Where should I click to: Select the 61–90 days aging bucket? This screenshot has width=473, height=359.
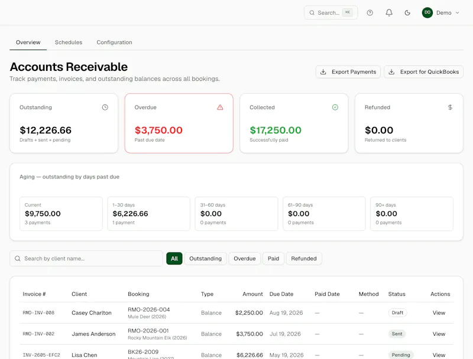tap(324, 214)
